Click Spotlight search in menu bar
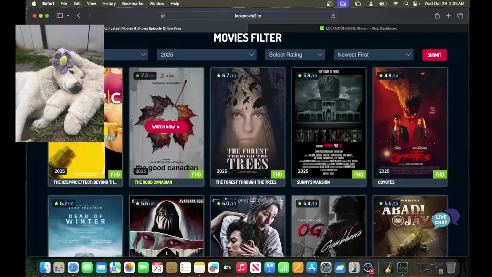492x277 pixels. (406, 3)
